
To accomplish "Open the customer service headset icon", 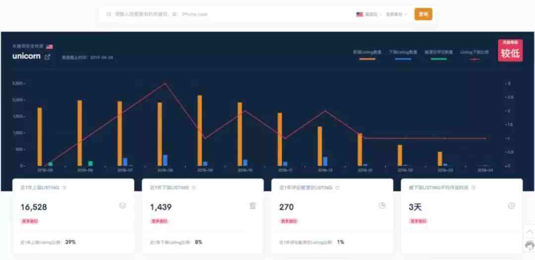I will coord(530,245).
